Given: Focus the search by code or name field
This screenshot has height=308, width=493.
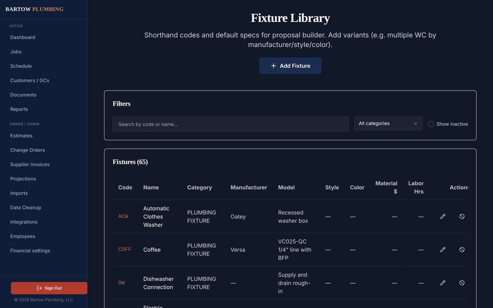Looking at the screenshot, I should tap(231, 124).
